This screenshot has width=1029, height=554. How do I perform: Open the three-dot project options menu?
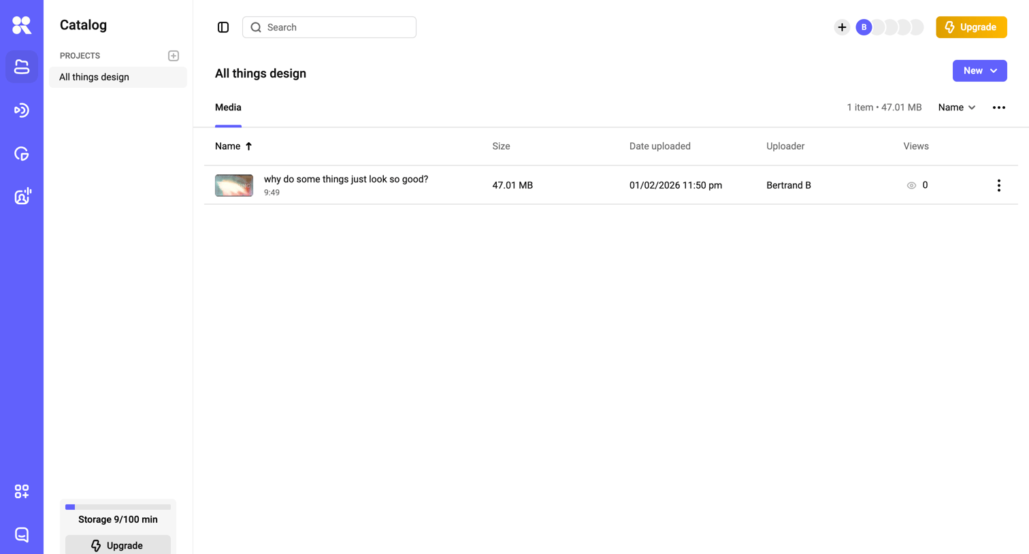coord(999,108)
